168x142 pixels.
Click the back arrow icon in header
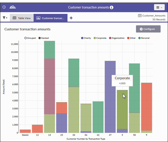[4, 7]
